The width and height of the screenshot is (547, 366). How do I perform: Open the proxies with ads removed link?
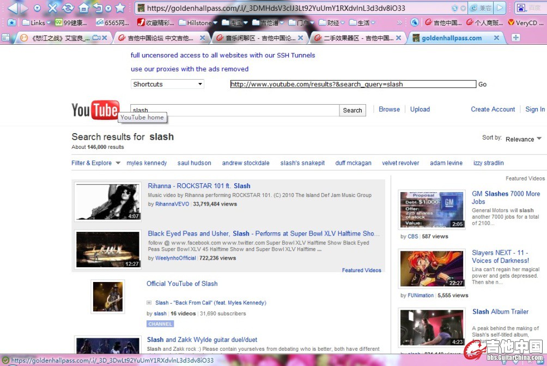[190, 69]
